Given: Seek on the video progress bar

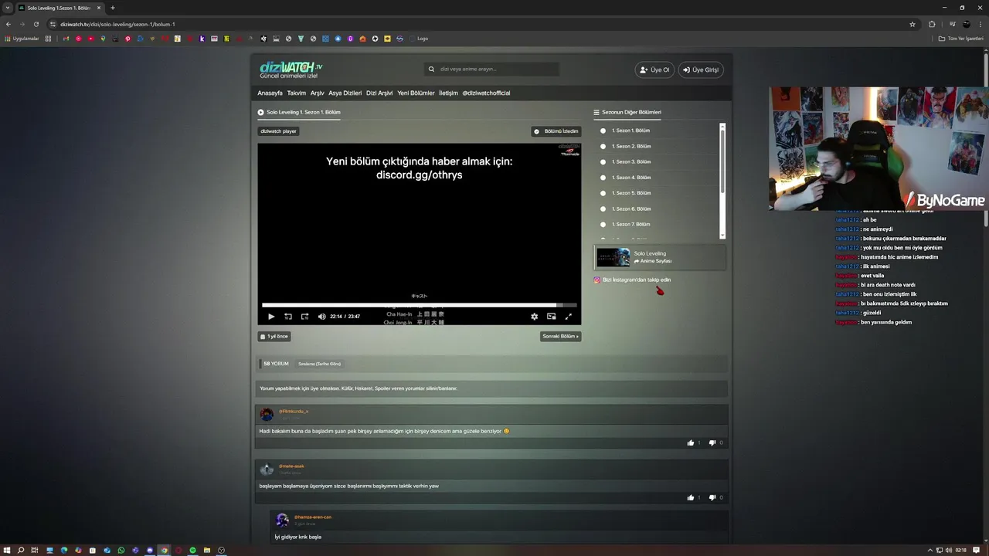Looking at the screenshot, I should [x=419, y=306].
